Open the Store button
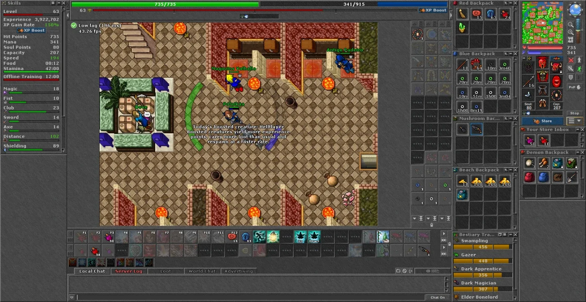The image size is (586, 302). [542, 121]
